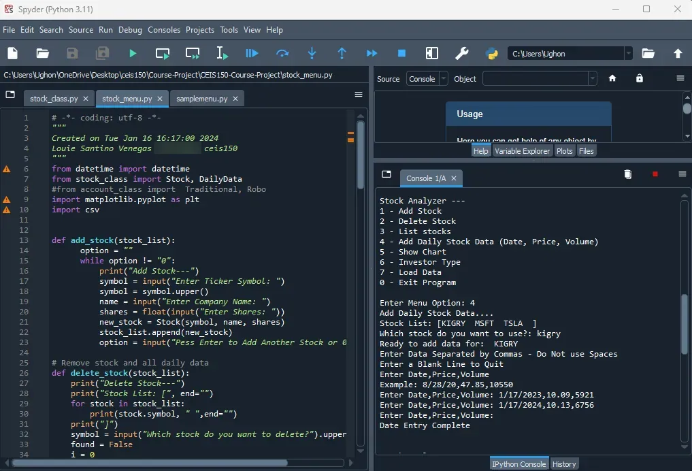Open PYTHONPATH manager Python icon
Image resolution: width=692 pixels, height=471 pixels.
(x=492, y=53)
